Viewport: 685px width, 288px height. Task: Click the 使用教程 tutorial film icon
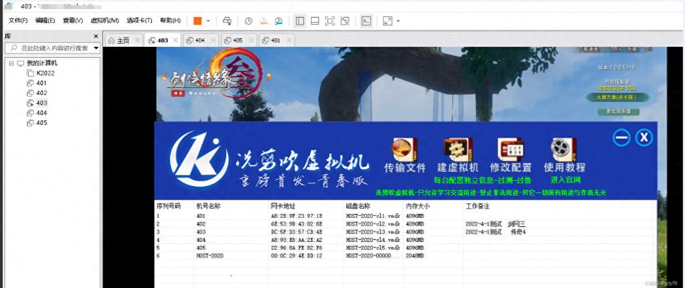click(564, 150)
